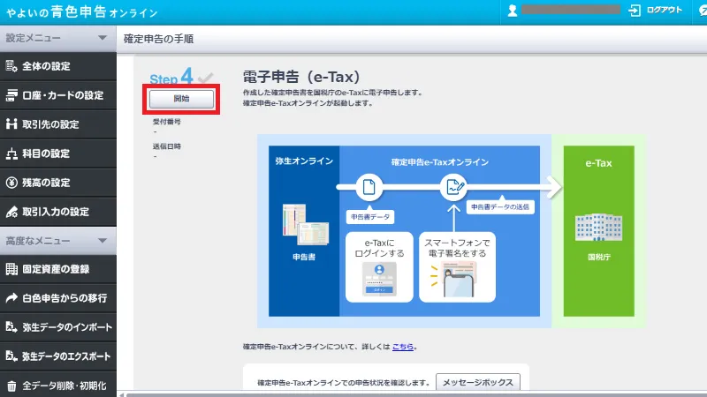The height and width of the screenshot is (397, 707).
Task: Click the 残高の設定 yen icon
Action: [x=11, y=183]
